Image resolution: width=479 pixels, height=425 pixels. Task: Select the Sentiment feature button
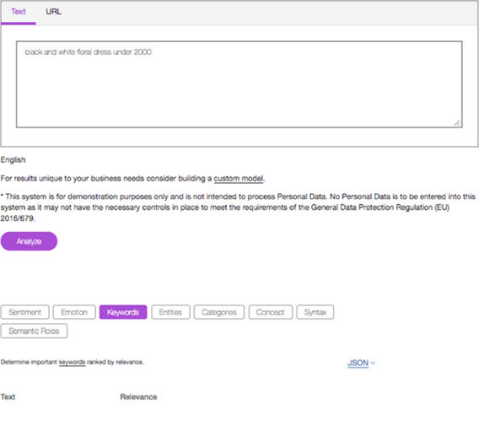[x=24, y=312]
